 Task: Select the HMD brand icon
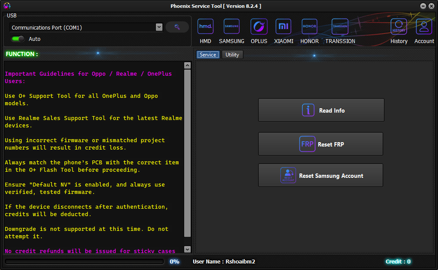click(205, 27)
